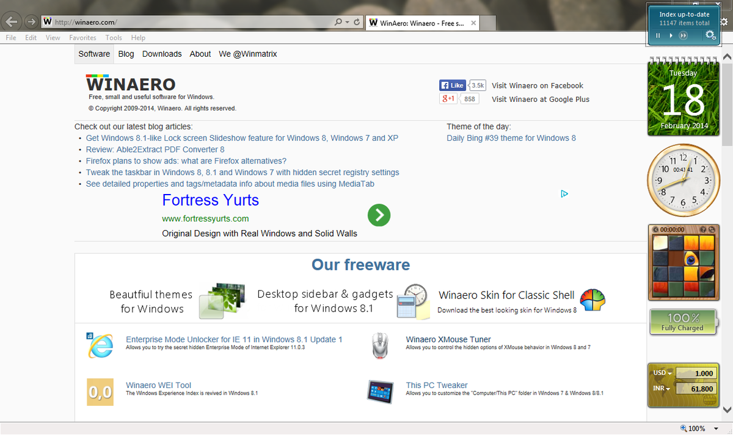Open the View menu

pyautogui.click(x=53, y=38)
